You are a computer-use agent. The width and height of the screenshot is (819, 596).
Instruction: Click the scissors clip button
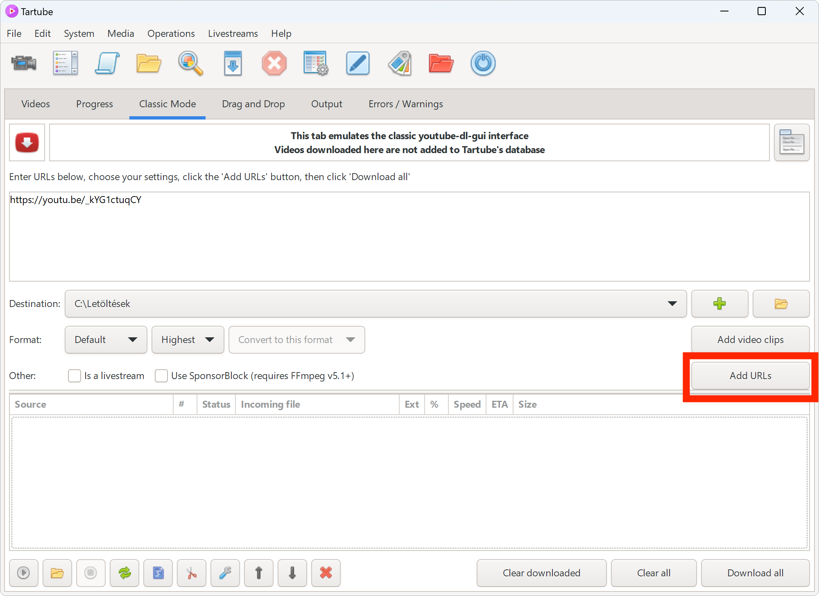(x=192, y=573)
